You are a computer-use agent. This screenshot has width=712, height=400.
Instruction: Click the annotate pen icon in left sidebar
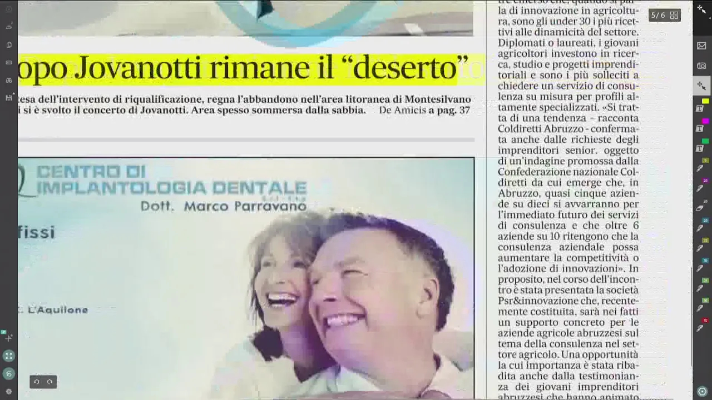(8, 27)
